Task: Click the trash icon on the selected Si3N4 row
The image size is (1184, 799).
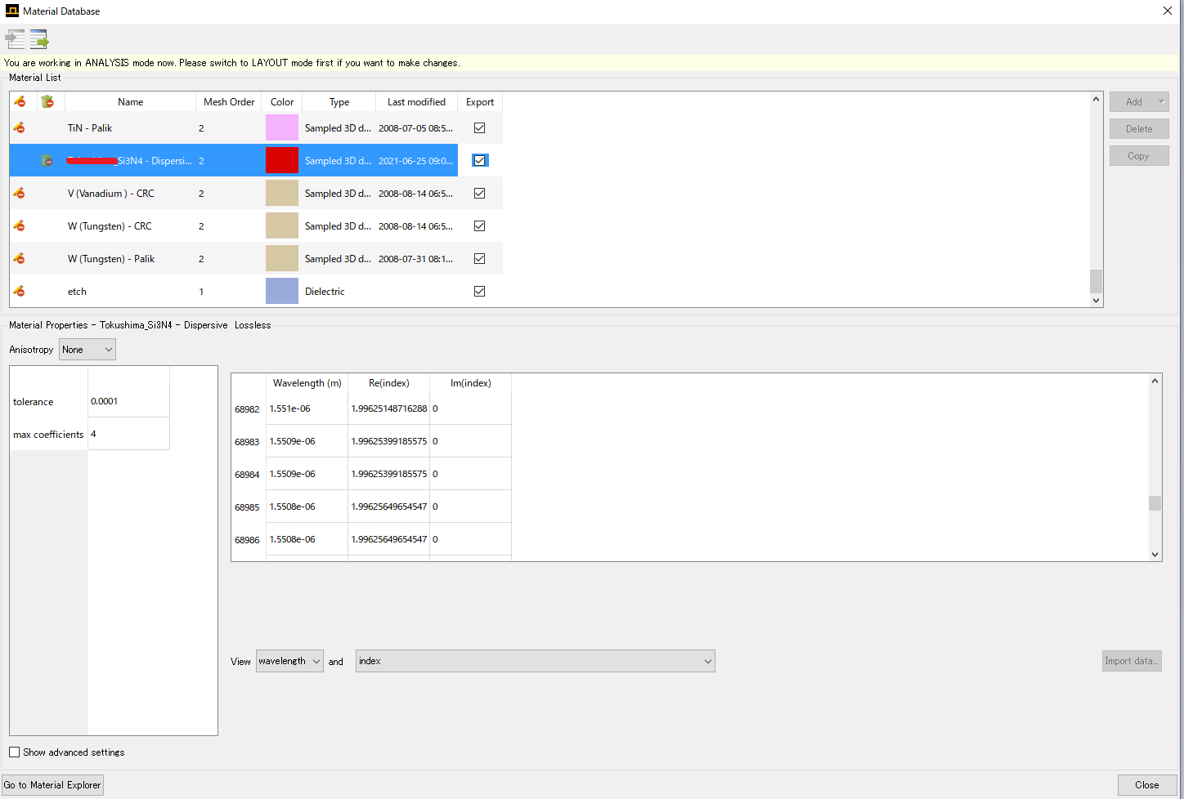Action: [47, 161]
